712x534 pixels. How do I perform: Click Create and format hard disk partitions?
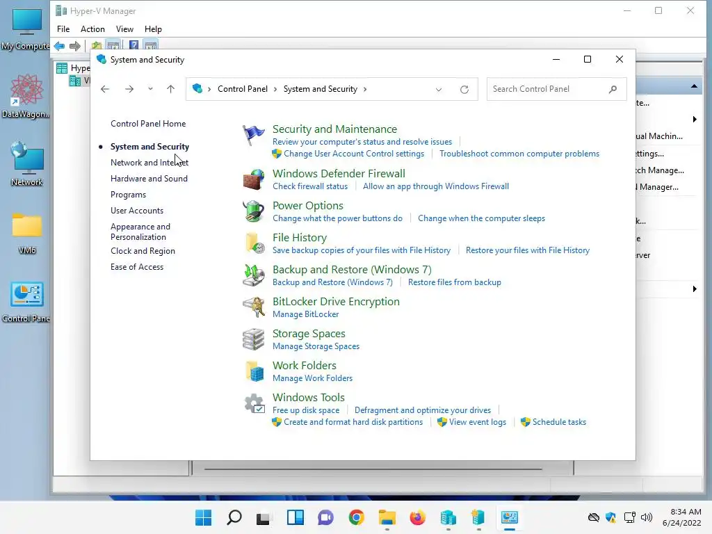point(353,422)
